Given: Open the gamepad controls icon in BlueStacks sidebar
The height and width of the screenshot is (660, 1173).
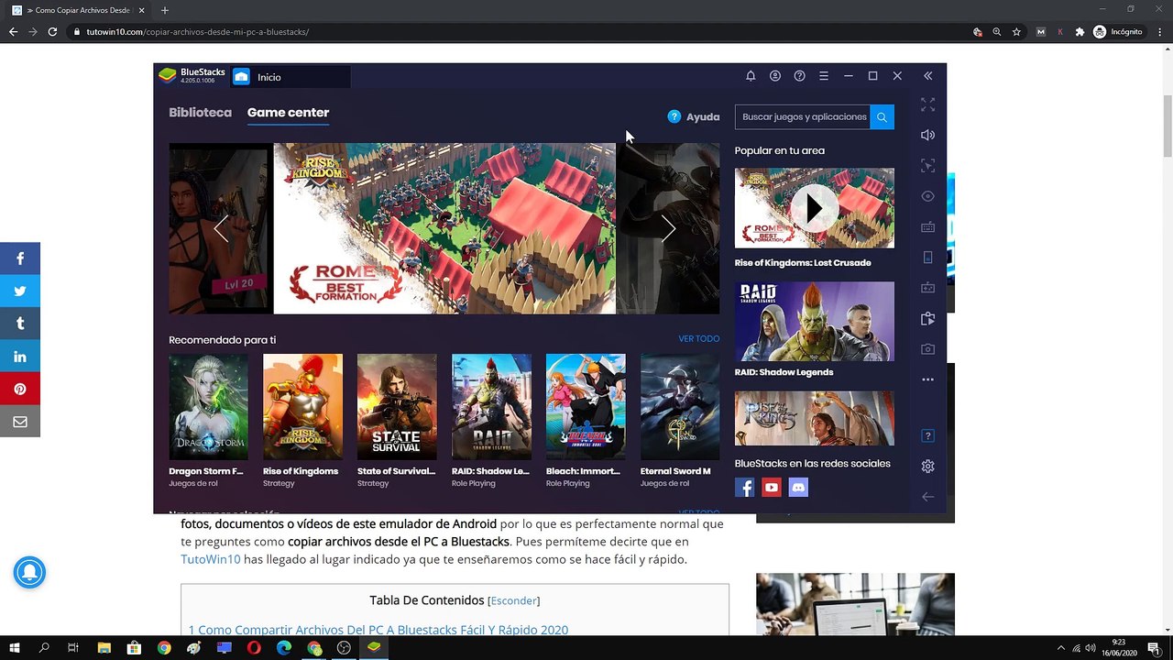Looking at the screenshot, I should pyautogui.click(x=928, y=288).
